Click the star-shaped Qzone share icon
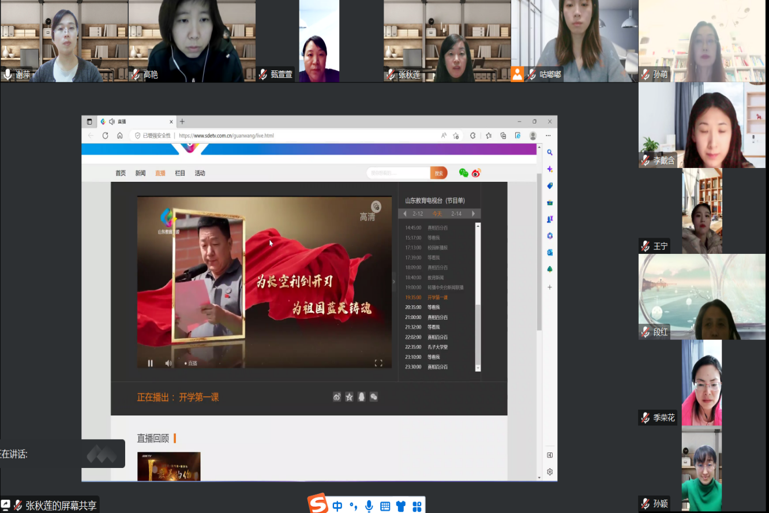 [x=349, y=397]
